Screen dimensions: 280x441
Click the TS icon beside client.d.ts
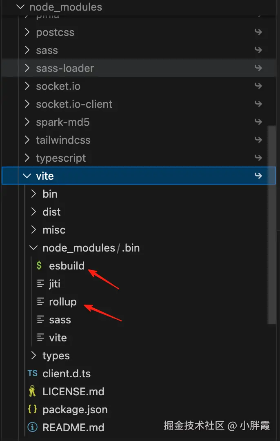click(x=32, y=374)
